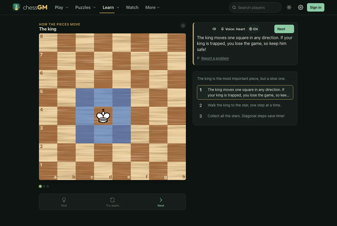Move king to highlighted square d5
Screen dimensions: 337x226
click(x=103, y=97)
